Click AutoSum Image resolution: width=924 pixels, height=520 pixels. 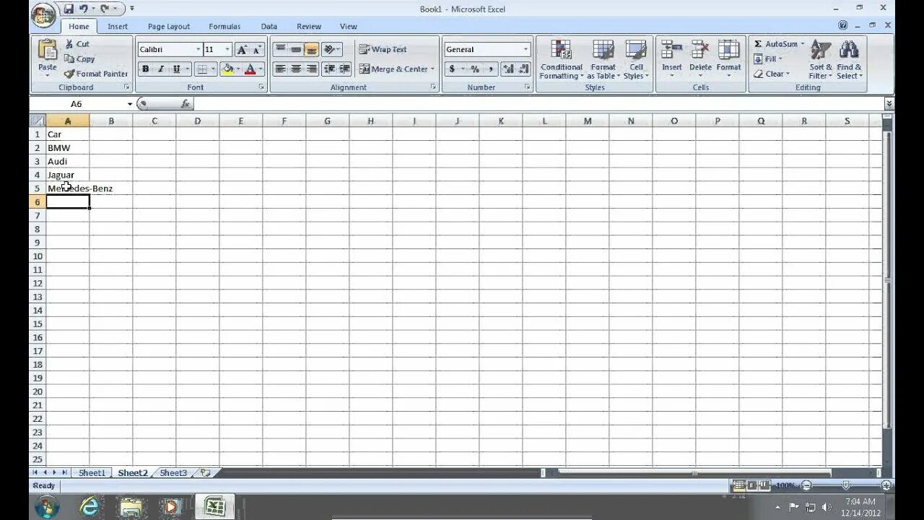click(x=777, y=44)
